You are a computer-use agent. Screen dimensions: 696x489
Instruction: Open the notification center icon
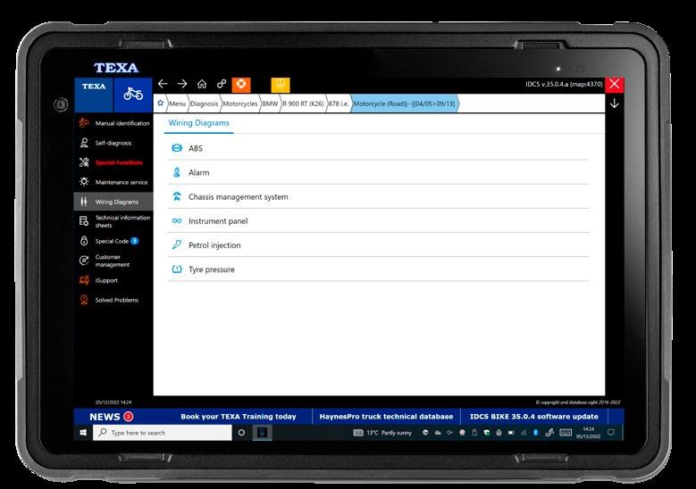click(x=611, y=432)
